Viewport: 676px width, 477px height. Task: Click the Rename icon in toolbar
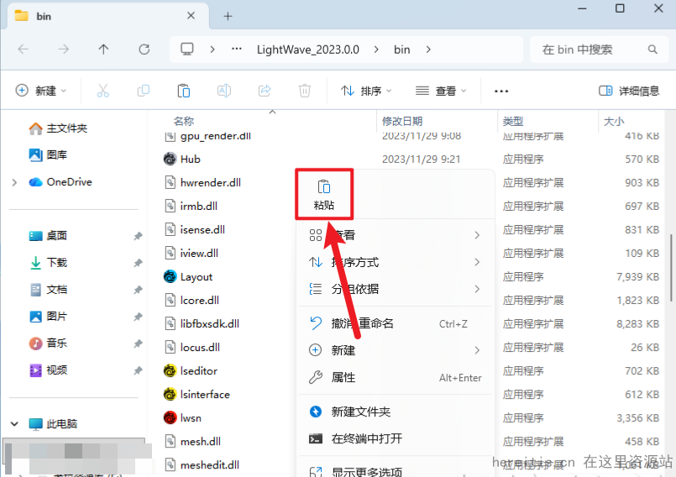(223, 91)
